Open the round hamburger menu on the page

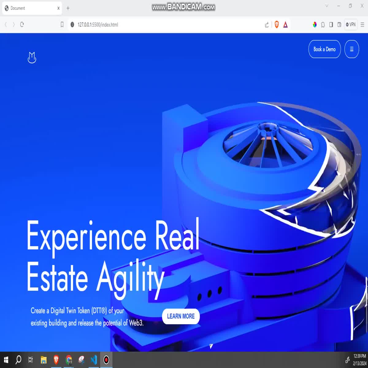click(x=352, y=49)
